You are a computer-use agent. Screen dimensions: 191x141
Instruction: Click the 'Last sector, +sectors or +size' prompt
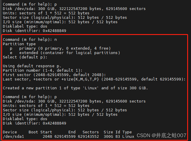point(94,79)
